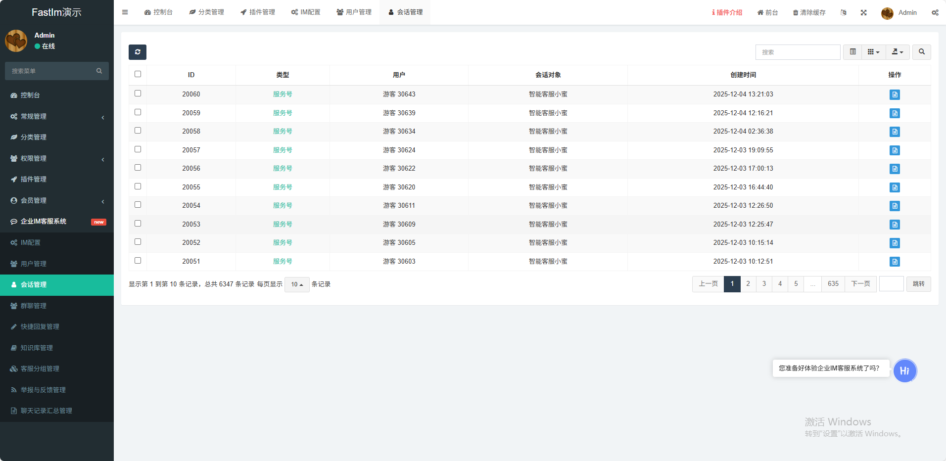
Task: Open detail icon for session 20060
Action: tap(894, 94)
